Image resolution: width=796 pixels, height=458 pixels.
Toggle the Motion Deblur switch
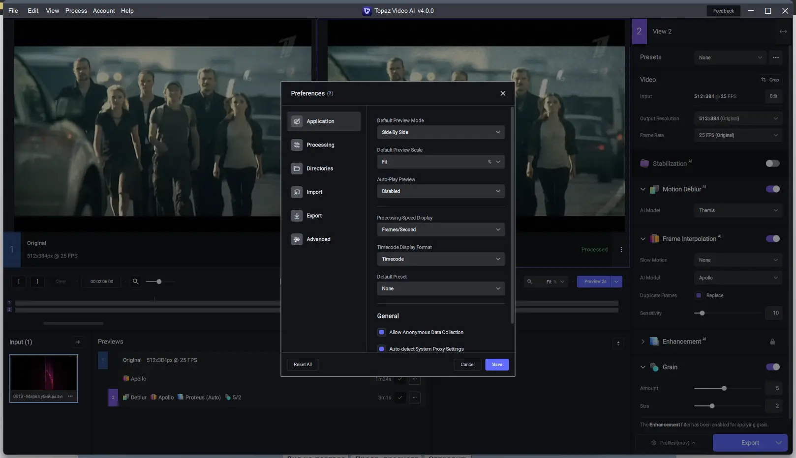[772, 189]
